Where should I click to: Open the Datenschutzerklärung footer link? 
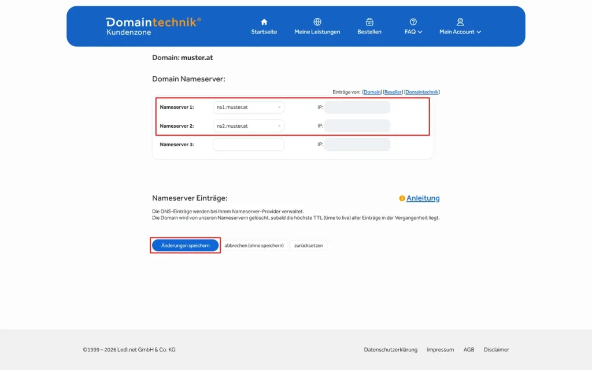coord(391,350)
